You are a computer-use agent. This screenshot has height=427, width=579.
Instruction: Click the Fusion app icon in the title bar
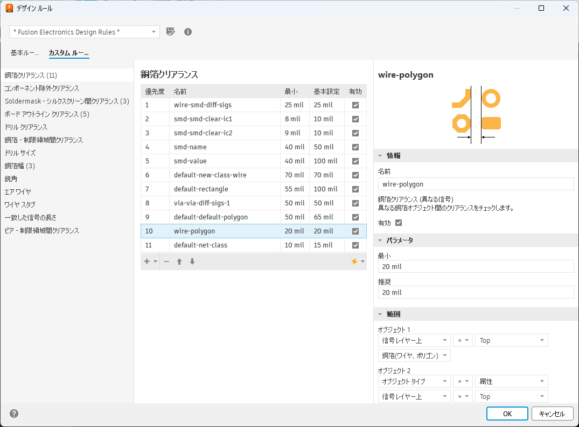coord(9,8)
